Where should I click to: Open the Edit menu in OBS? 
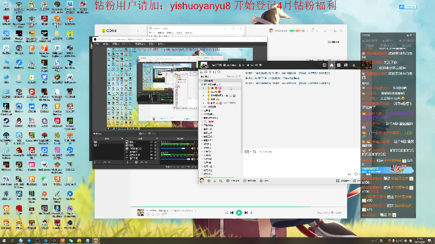pyautogui.click(x=105, y=44)
